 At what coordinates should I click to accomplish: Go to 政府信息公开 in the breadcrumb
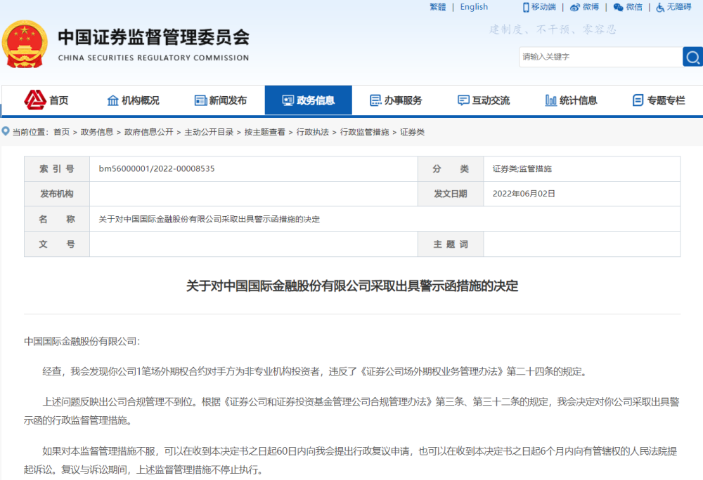149,132
